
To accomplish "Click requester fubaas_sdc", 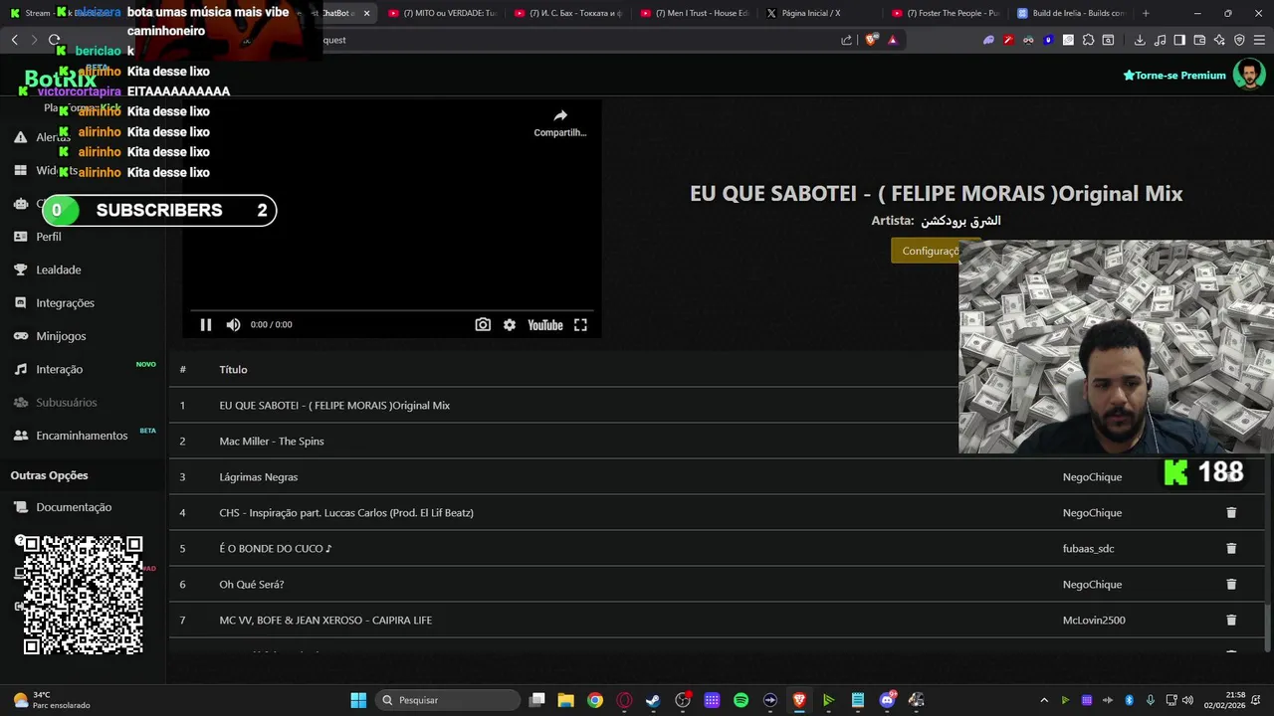I will pyautogui.click(x=1088, y=548).
